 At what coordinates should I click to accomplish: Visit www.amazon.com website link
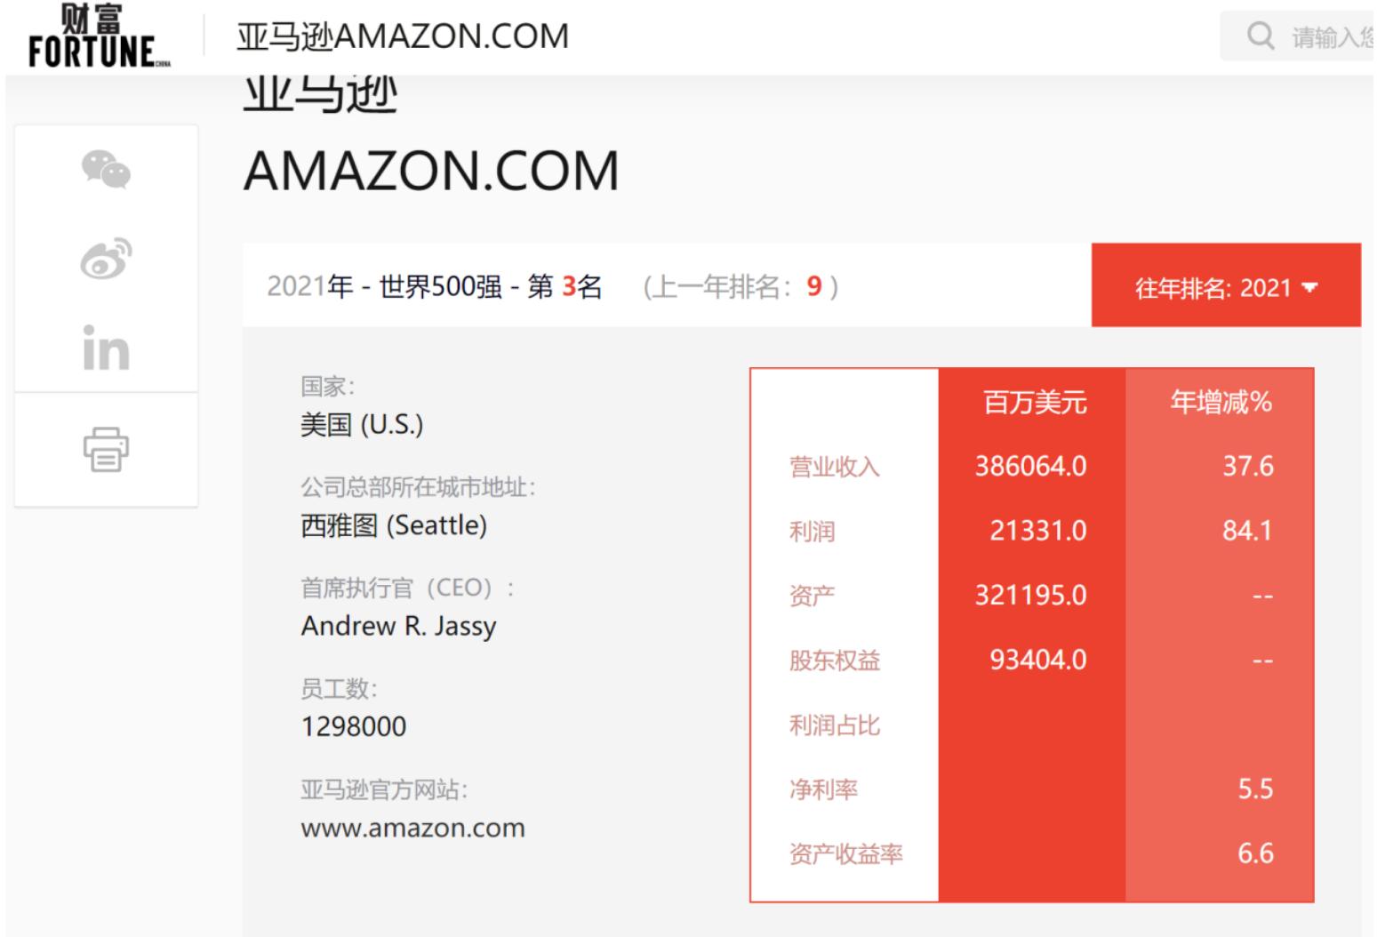point(412,829)
